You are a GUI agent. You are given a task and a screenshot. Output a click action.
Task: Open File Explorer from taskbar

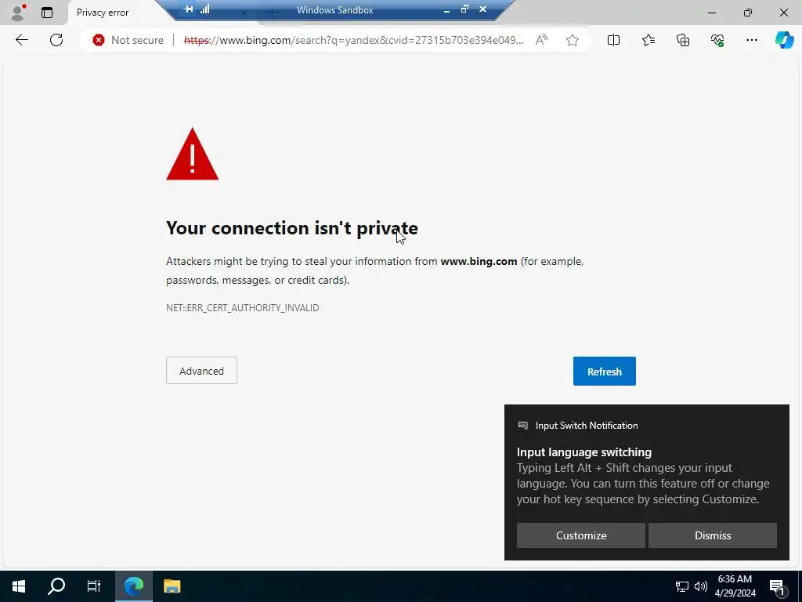172,586
